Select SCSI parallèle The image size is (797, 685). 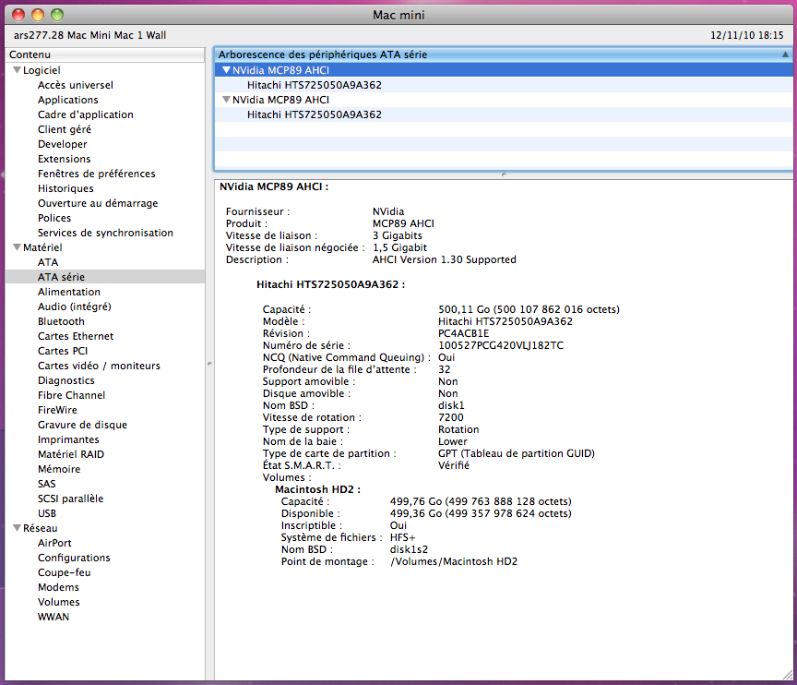71,498
